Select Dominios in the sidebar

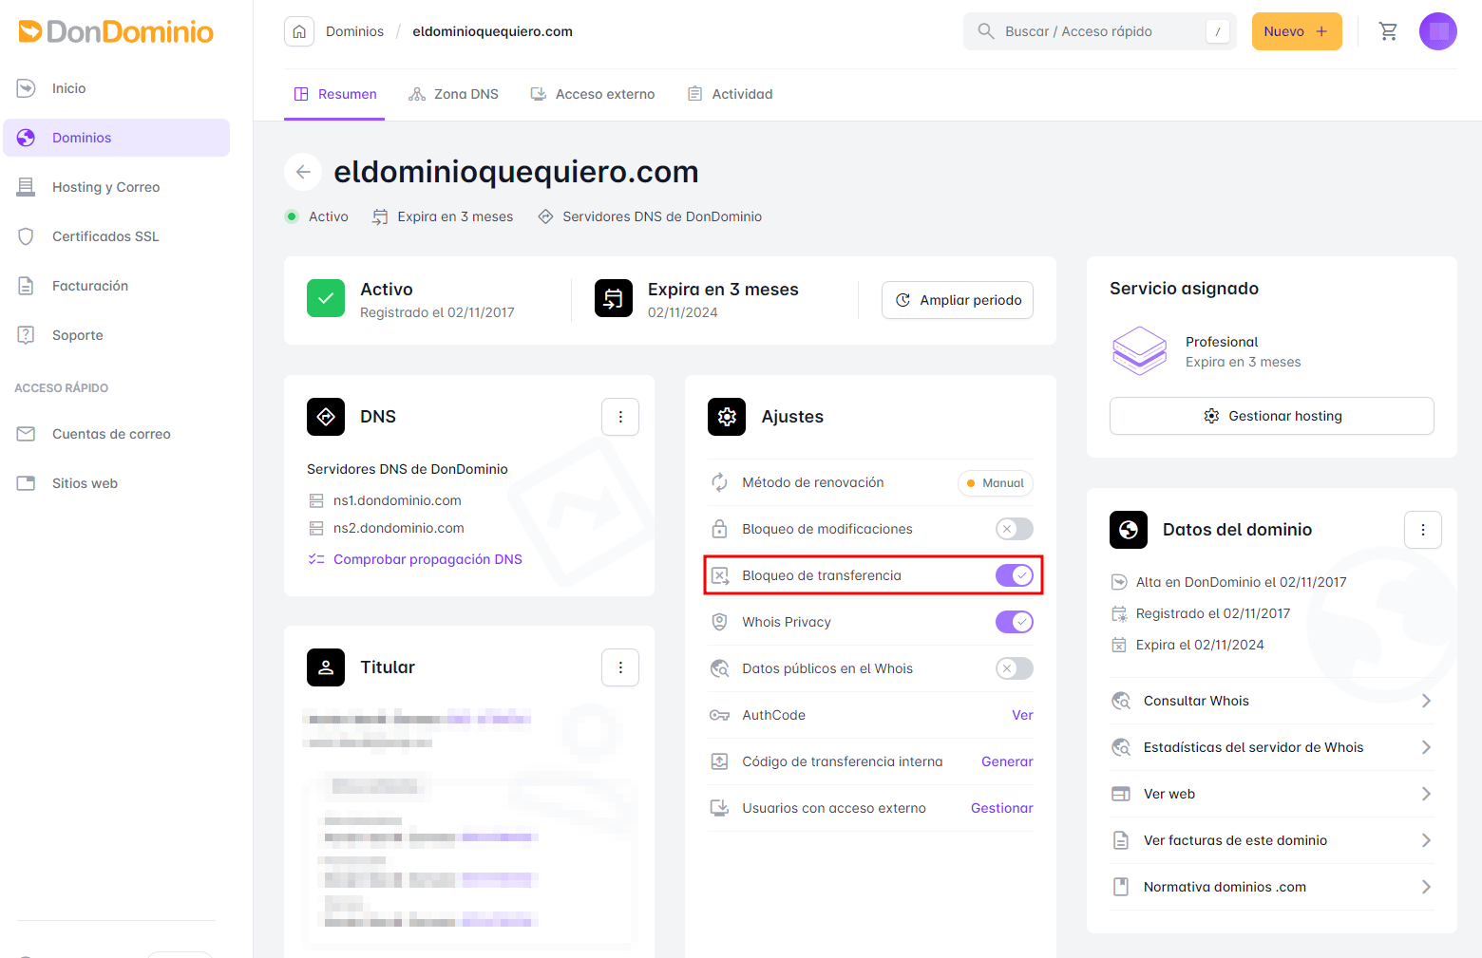(116, 138)
